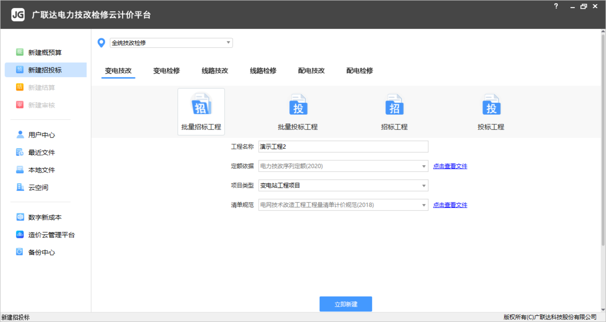
Task: Click the 新建招投标 blue sidebar icon
Action: (20, 70)
